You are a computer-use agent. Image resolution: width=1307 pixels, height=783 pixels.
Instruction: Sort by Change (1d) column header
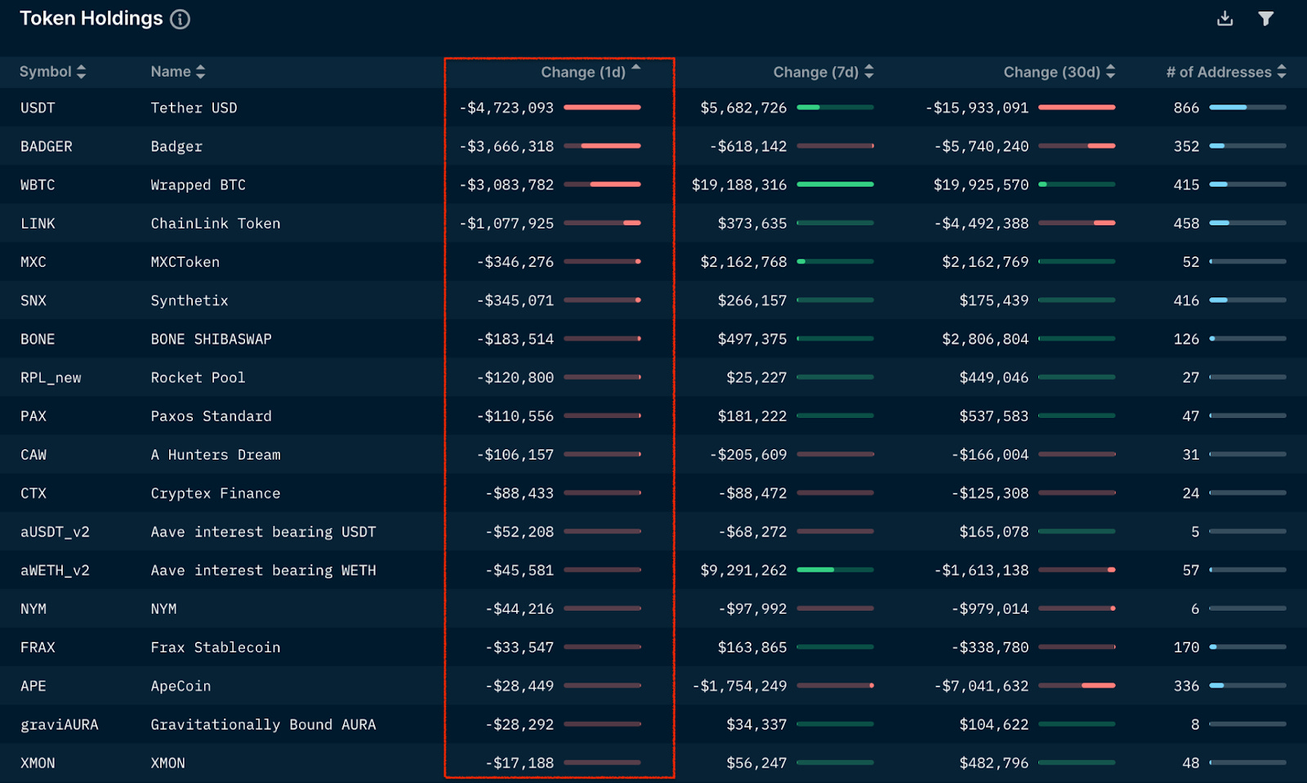591,72
